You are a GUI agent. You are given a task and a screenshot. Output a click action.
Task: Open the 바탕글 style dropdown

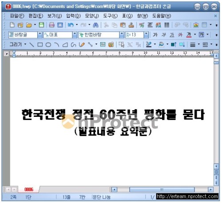coord(40,35)
